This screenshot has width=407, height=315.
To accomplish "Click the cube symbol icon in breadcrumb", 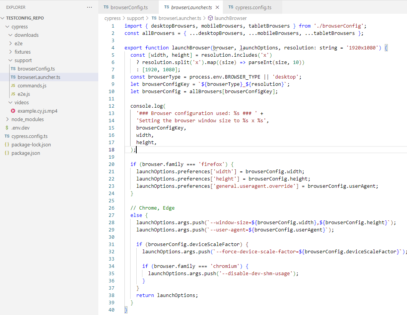I will click(x=210, y=18).
